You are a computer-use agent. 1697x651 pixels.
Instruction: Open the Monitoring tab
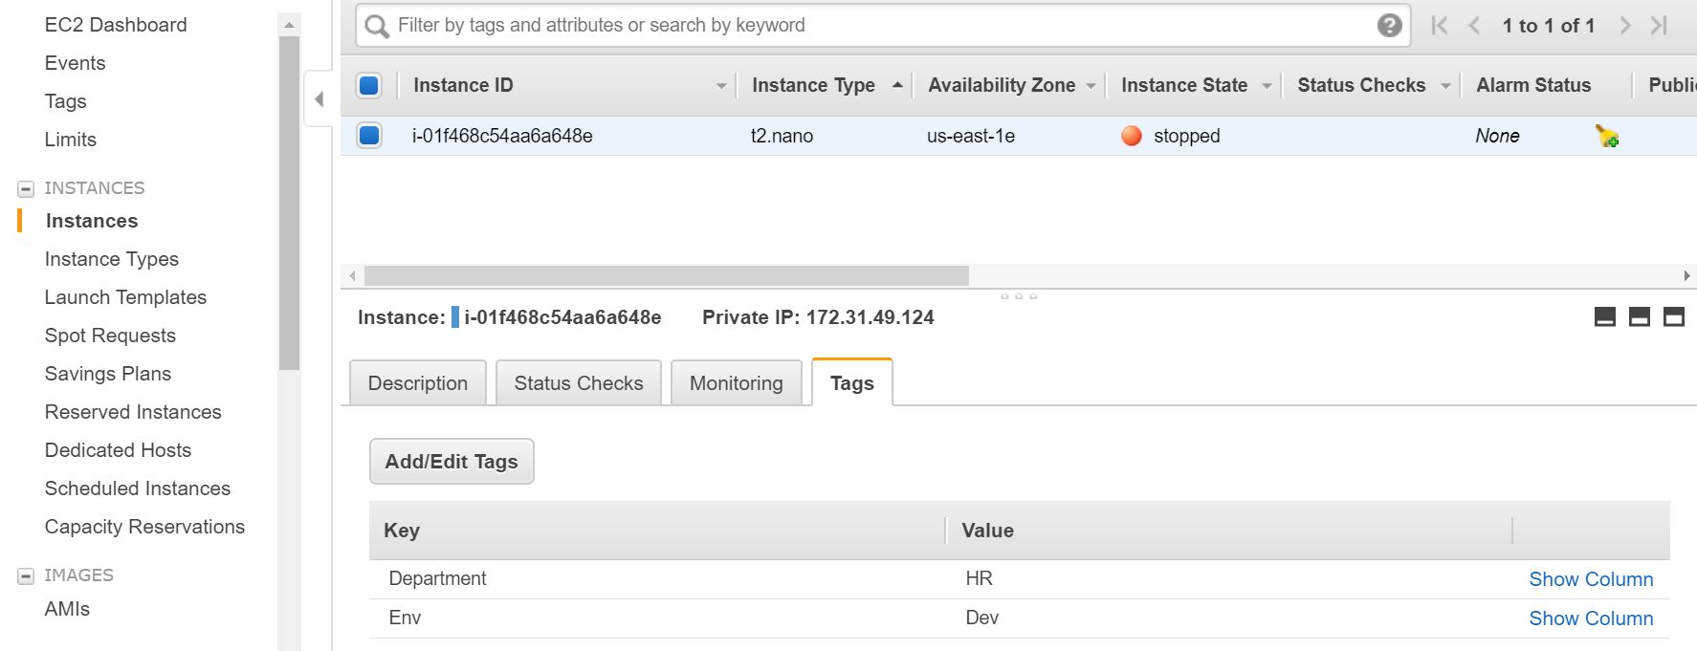point(736,383)
